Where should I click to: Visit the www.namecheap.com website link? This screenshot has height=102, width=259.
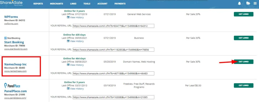(x=15, y=71)
